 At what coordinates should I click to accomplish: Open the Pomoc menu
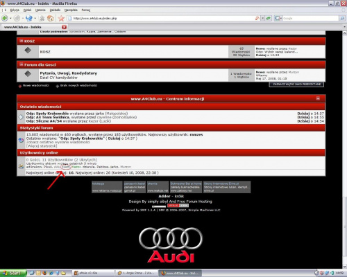click(86, 10)
